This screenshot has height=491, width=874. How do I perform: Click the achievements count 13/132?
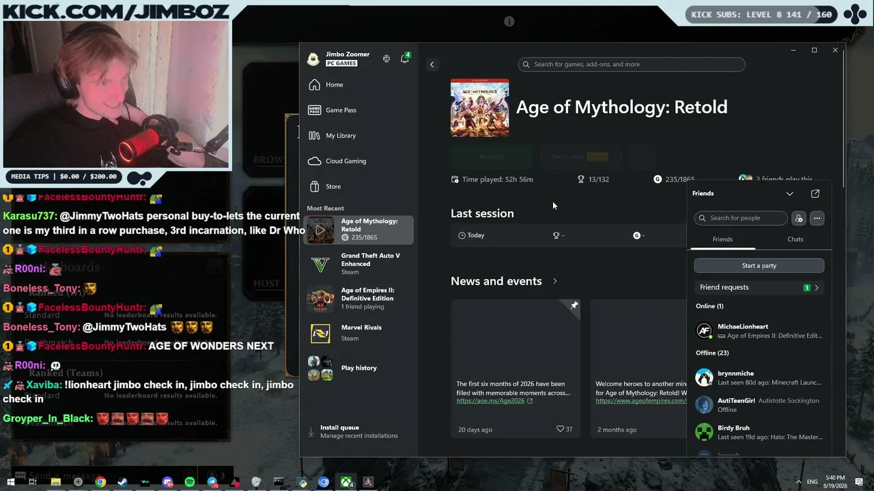593,179
